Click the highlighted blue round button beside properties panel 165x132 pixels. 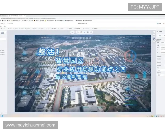(154, 39)
